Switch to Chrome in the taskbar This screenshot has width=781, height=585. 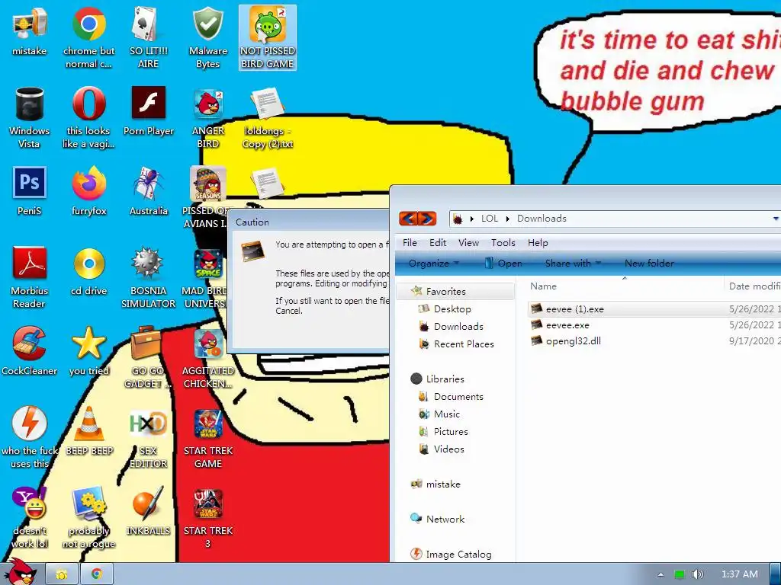click(97, 574)
